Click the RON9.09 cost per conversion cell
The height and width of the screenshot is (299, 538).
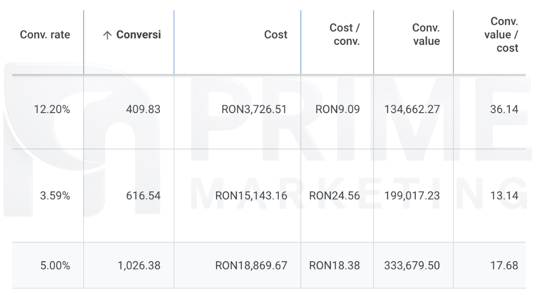pos(337,110)
